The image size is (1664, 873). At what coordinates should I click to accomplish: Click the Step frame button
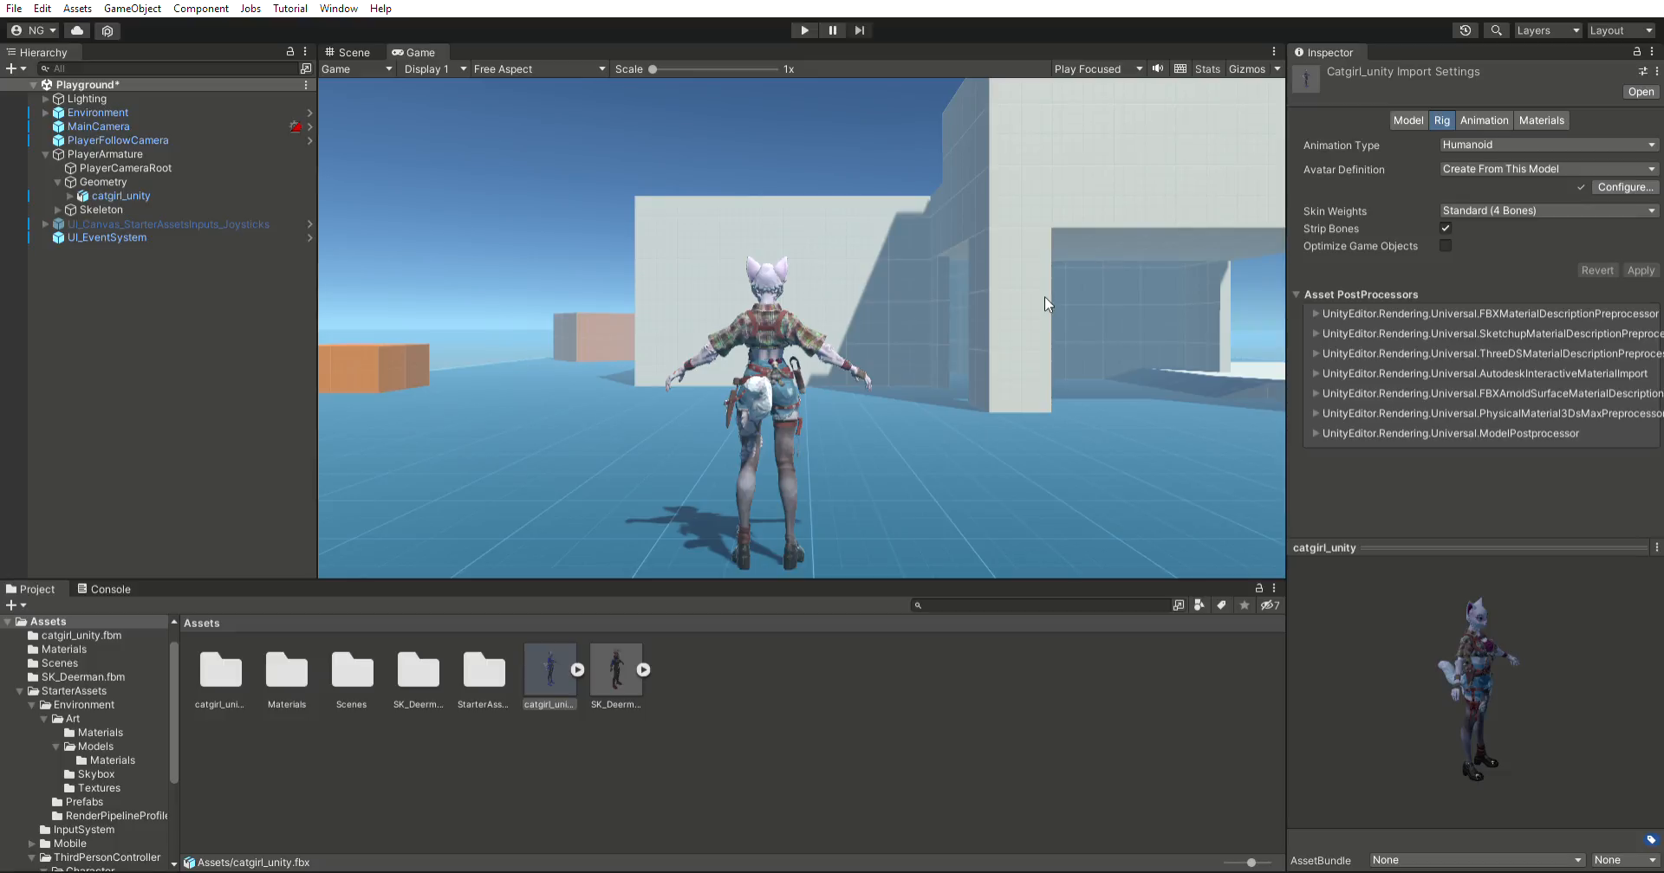click(x=859, y=30)
